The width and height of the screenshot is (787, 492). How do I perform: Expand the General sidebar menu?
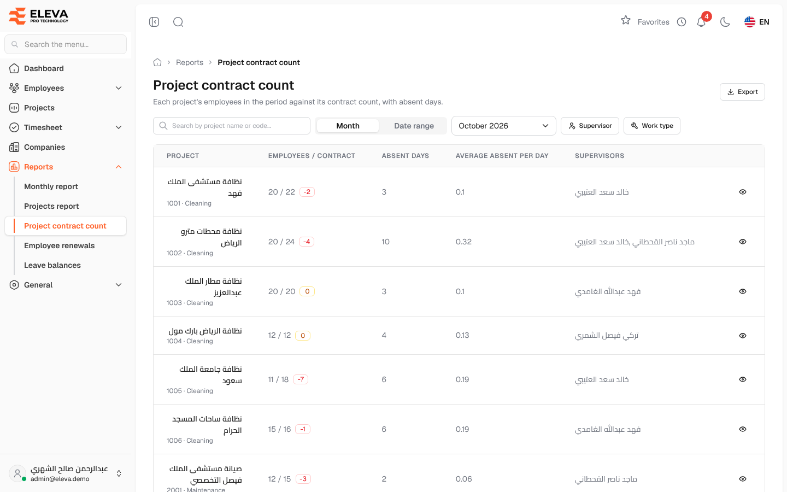click(66, 285)
